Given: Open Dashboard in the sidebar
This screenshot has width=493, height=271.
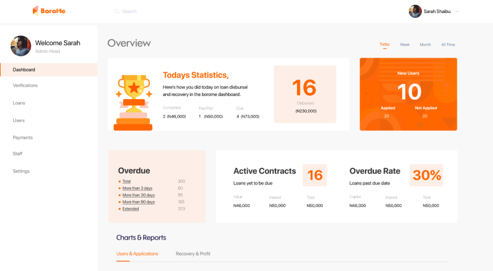Looking at the screenshot, I should [24, 69].
